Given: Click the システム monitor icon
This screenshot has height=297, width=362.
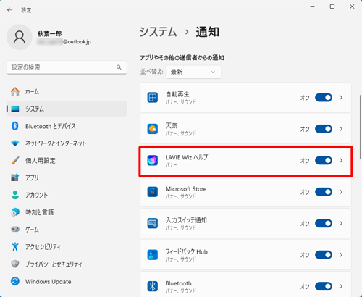Looking at the screenshot, I should click(x=15, y=109).
